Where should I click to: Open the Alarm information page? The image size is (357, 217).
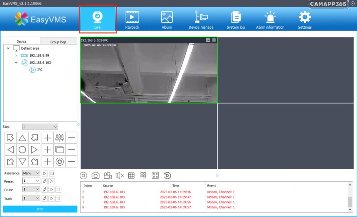click(x=270, y=20)
